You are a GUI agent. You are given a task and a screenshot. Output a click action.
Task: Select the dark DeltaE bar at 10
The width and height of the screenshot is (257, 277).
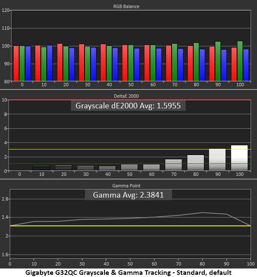pos(42,168)
